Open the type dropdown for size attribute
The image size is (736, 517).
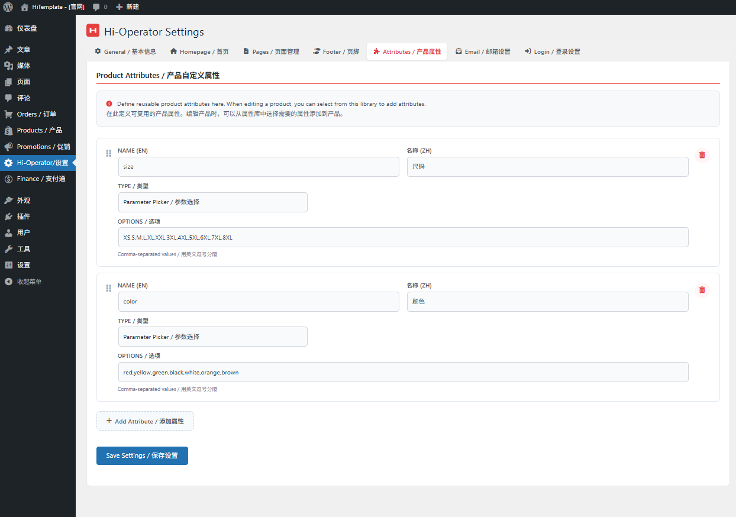tap(212, 202)
